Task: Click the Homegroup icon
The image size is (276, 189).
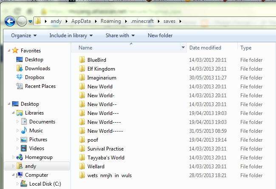Action: (x=20, y=157)
